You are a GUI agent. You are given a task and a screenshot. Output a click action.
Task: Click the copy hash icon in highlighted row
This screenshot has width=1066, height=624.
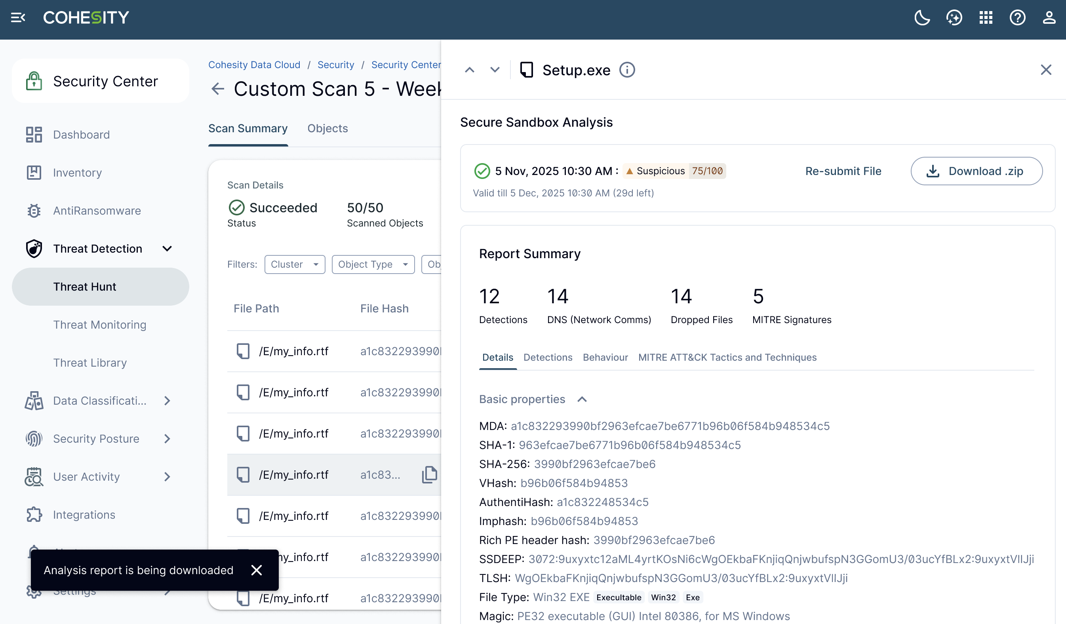pyautogui.click(x=429, y=475)
